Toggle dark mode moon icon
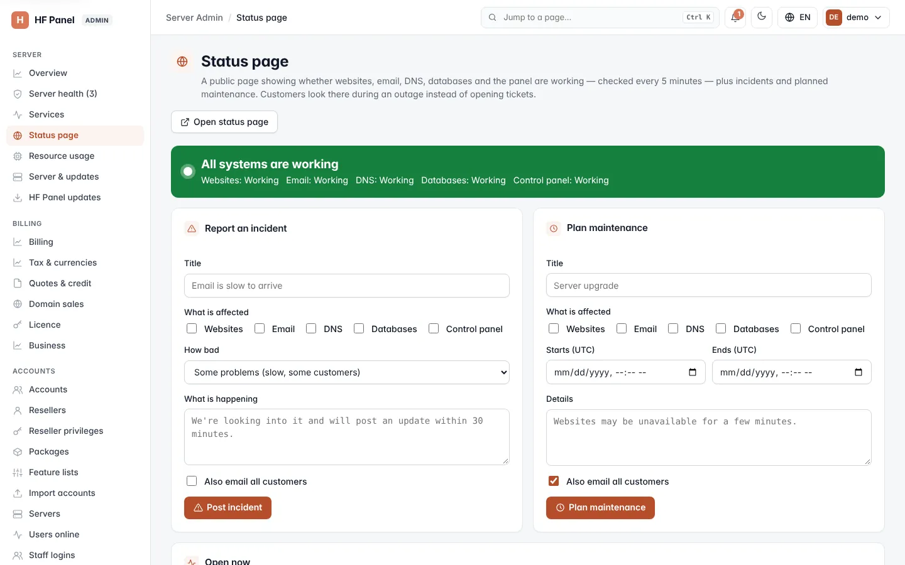This screenshot has height=565, width=905. pos(762,17)
